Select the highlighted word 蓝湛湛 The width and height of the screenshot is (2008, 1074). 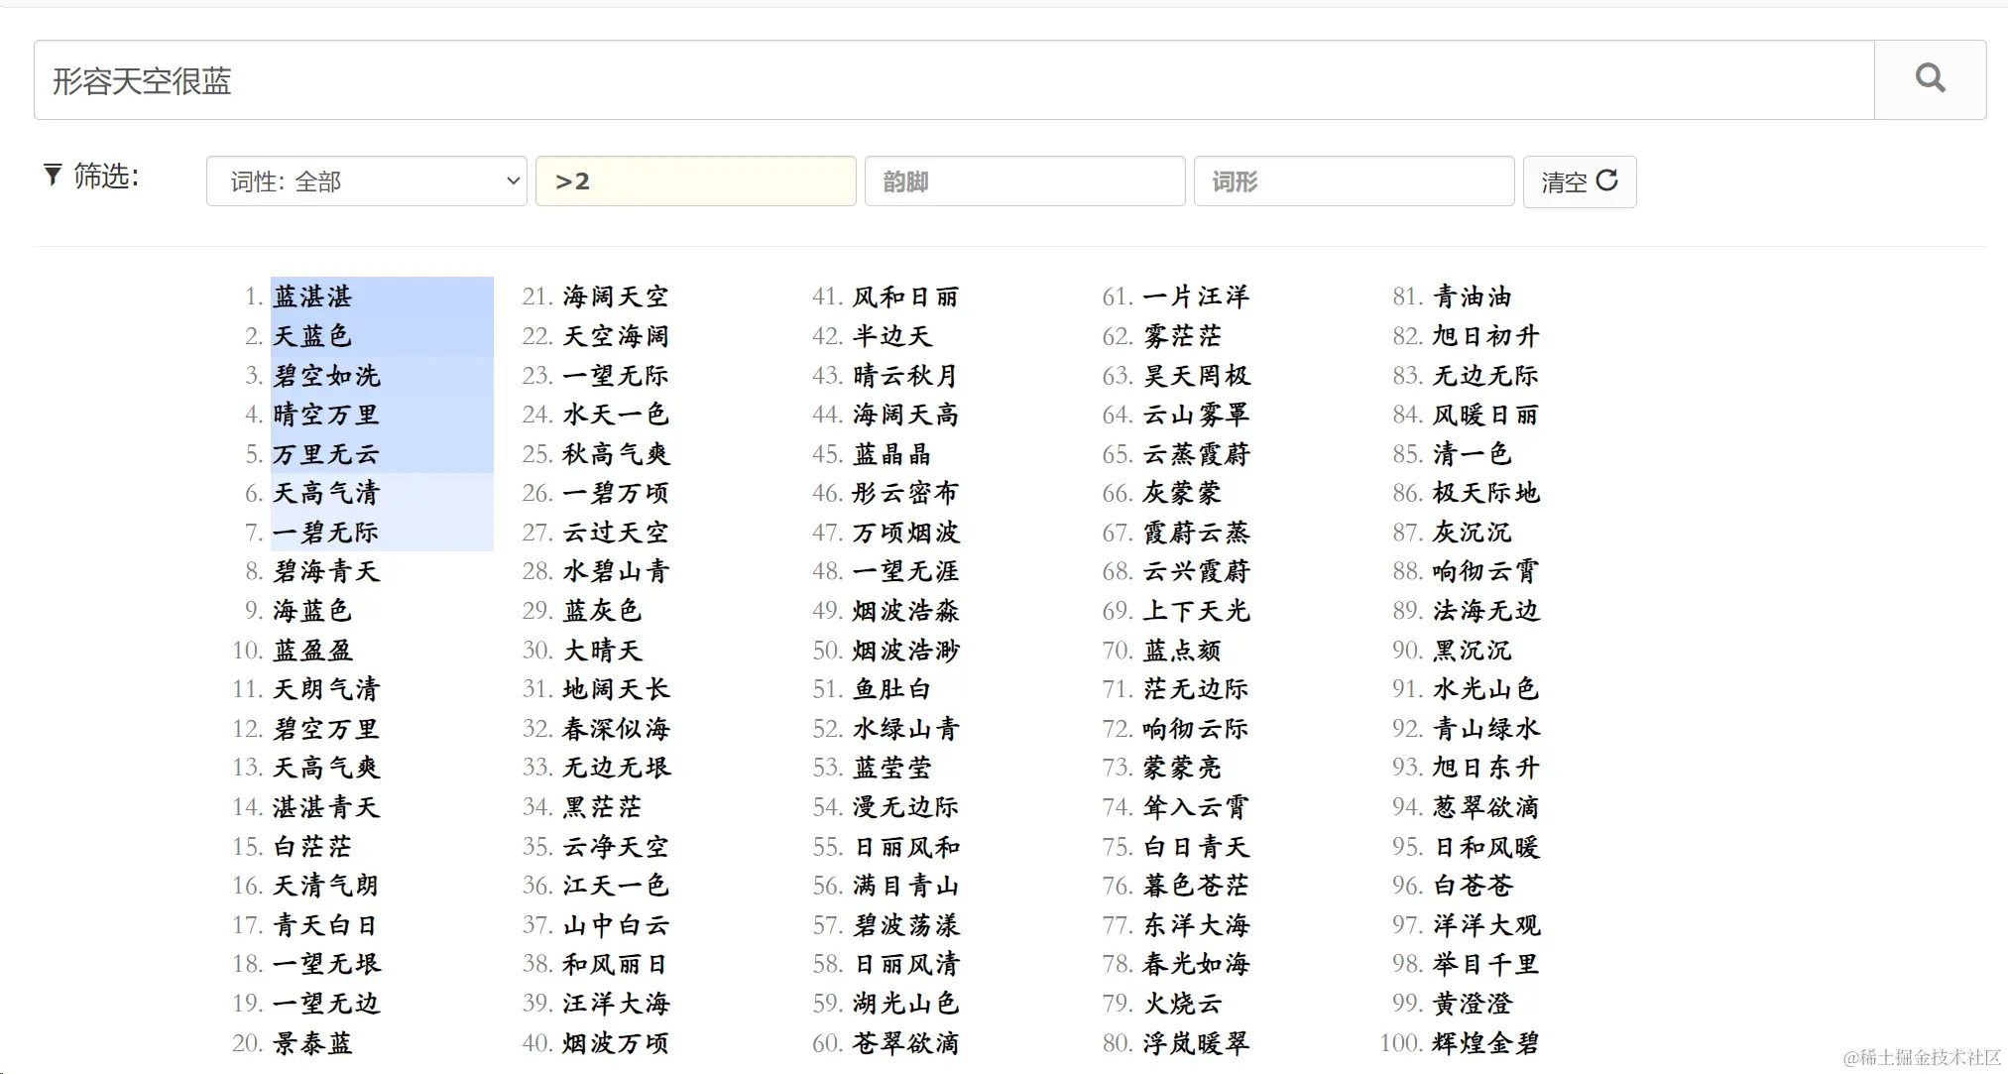point(312,296)
